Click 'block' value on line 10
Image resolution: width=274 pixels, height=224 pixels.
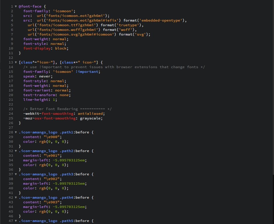[x=61, y=48]
